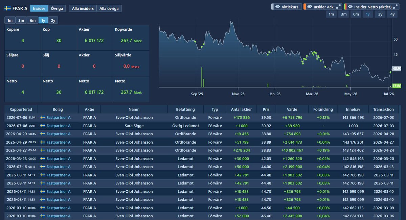This screenshot has height=220, width=406.
Task: Set chart range to 1m
Action: click(x=331, y=14)
